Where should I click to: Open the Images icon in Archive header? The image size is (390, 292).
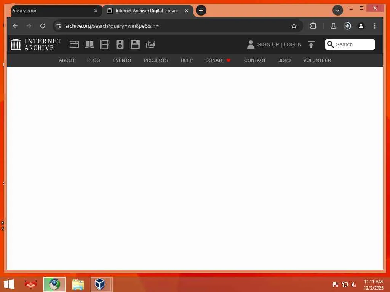150,44
